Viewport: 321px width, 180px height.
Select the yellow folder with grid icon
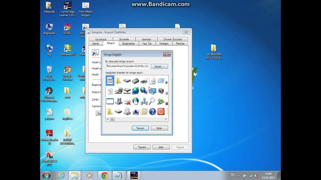[x=144, y=112]
